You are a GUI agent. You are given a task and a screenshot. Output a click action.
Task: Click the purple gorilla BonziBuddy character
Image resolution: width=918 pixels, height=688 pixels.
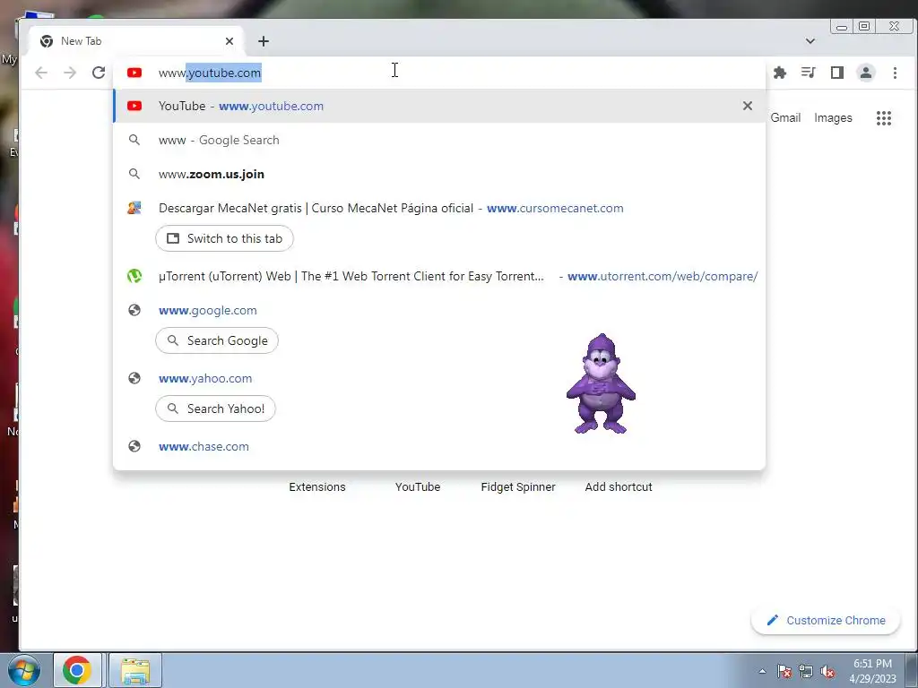(x=601, y=383)
